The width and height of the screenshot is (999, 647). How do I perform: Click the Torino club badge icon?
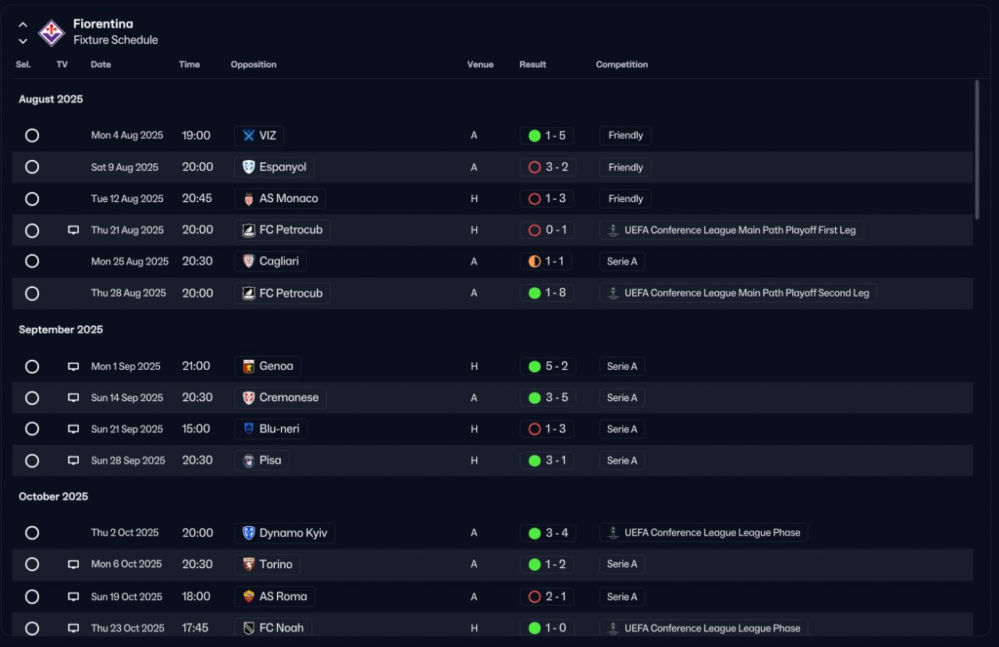(249, 564)
